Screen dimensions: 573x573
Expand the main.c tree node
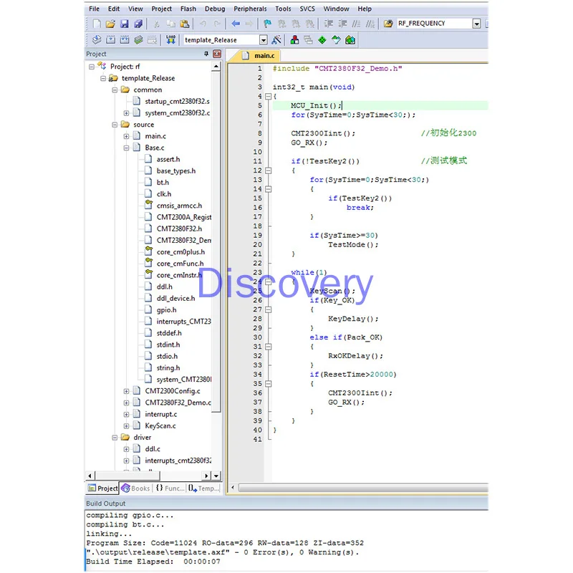pyautogui.click(x=126, y=136)
